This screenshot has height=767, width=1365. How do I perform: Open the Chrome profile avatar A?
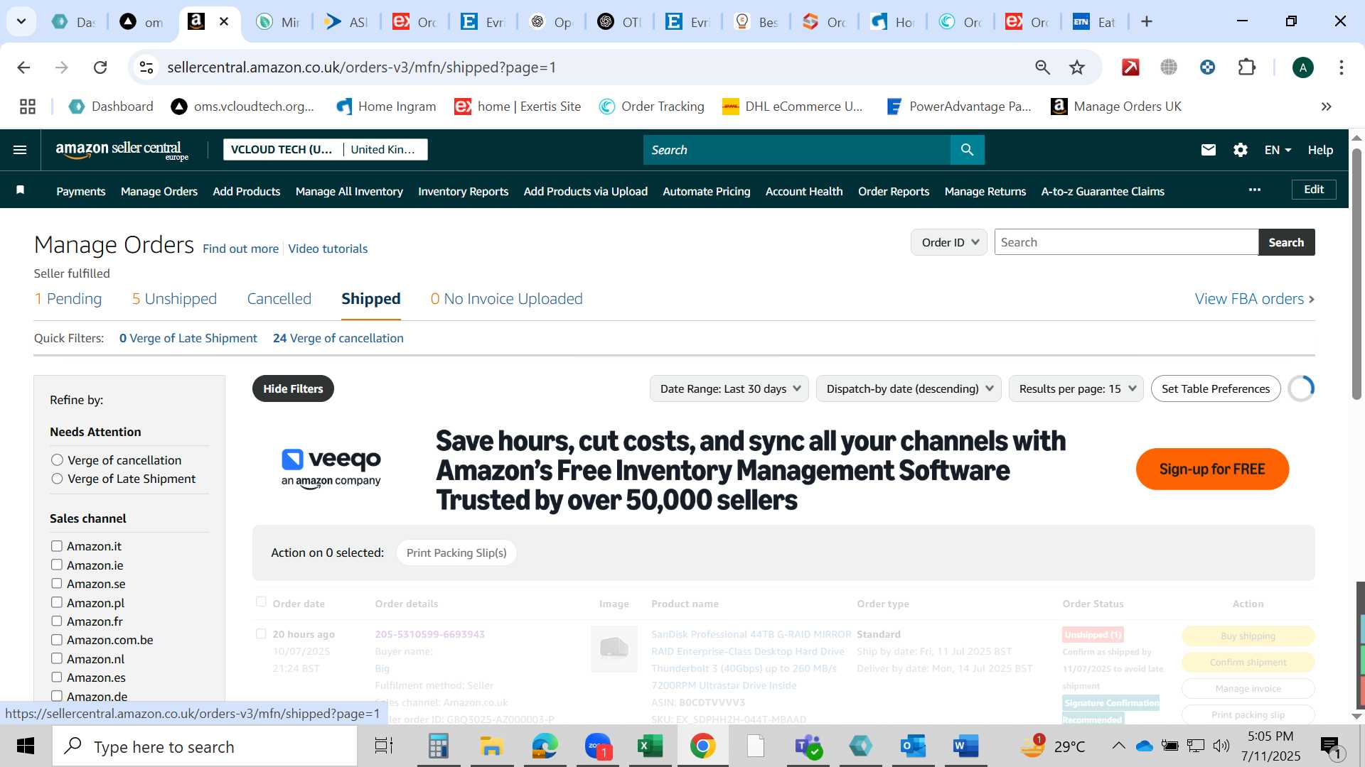click(1302, 67)
